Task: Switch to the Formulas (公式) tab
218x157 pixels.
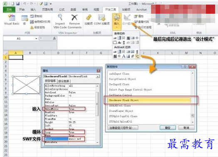Action: click(x=62, y=10)
